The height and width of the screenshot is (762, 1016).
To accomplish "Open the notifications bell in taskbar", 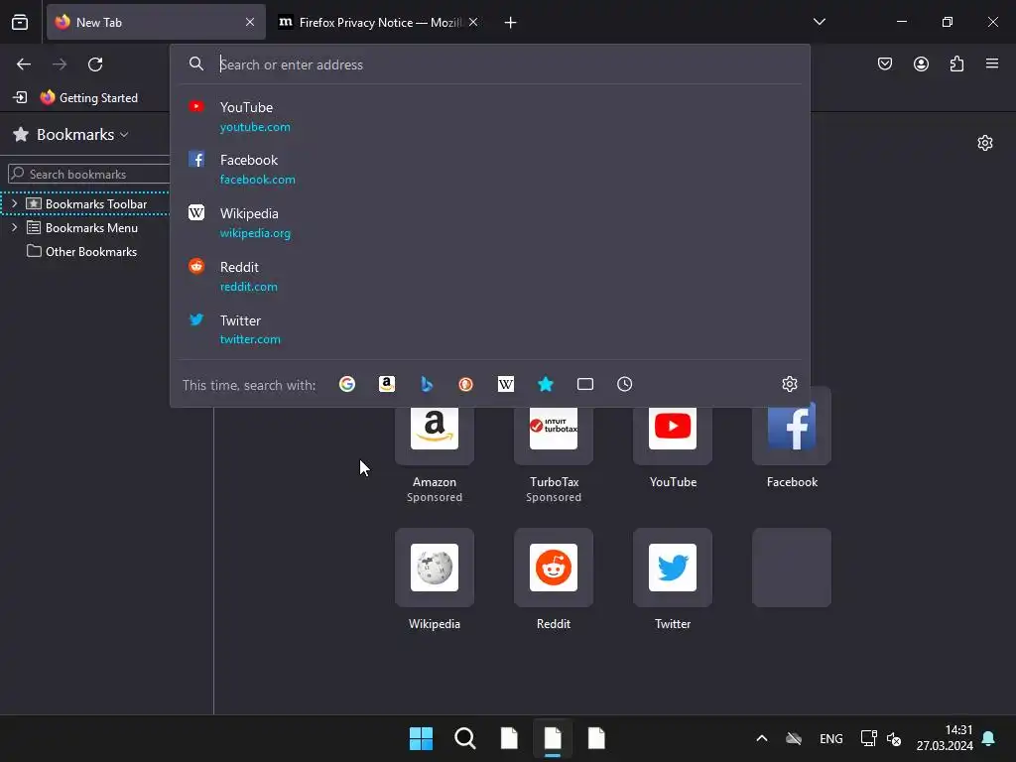I will tap(989, 738).
